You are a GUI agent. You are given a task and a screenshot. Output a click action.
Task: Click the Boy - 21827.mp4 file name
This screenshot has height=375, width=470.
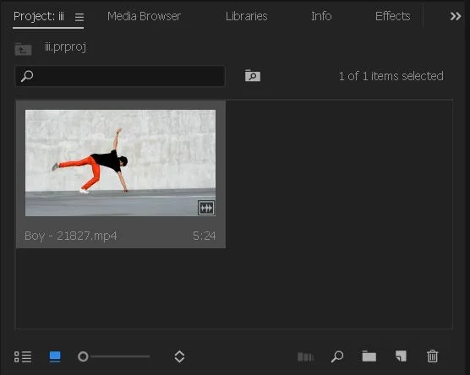pyautogui.click(x=71, y=236)
